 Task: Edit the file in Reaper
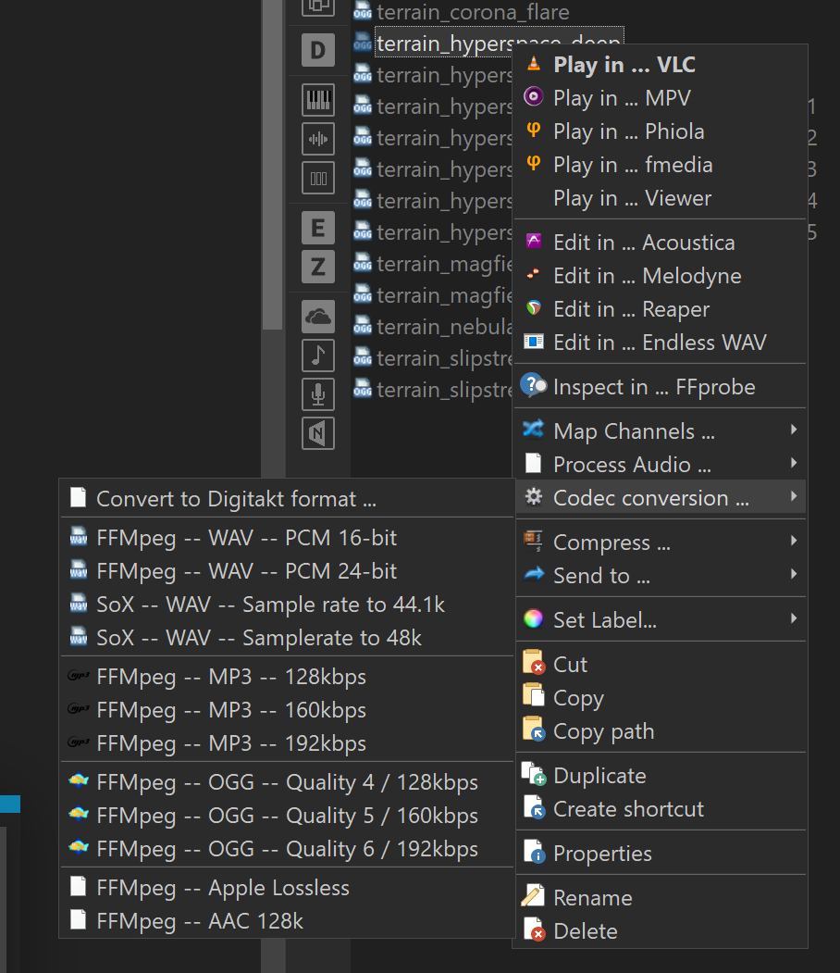[x=661, y=309]
